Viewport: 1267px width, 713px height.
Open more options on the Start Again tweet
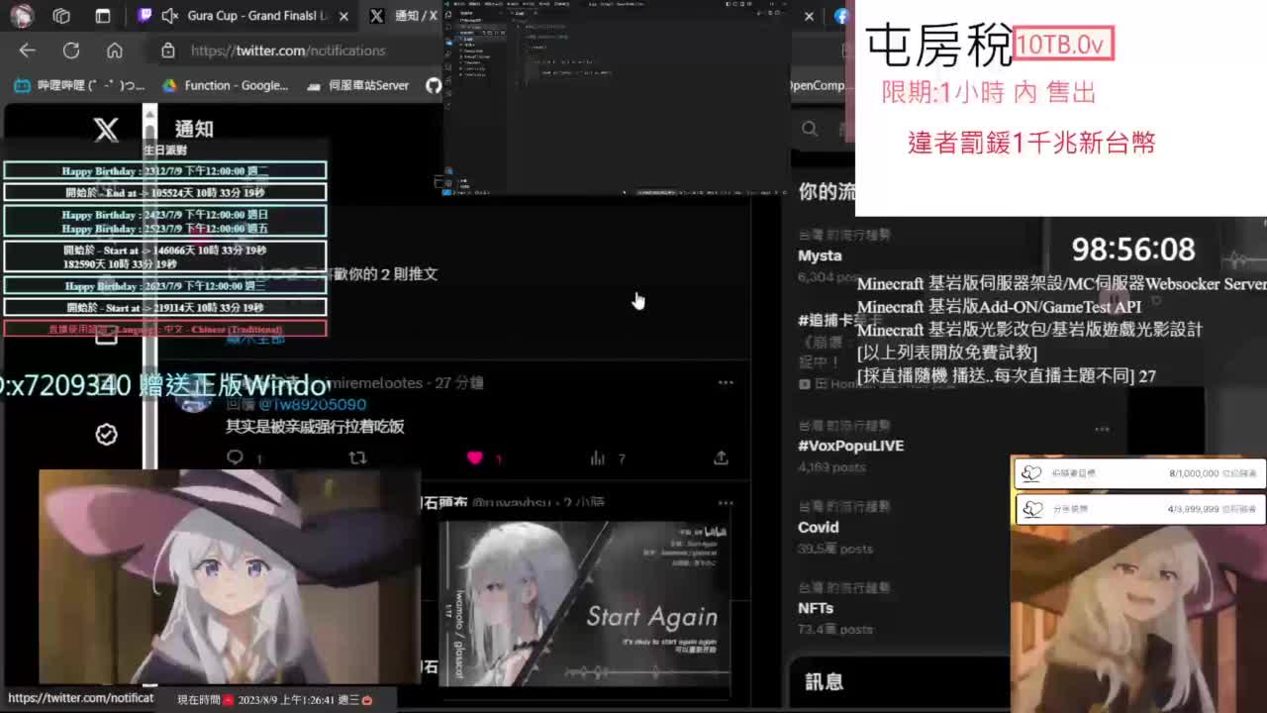click(726, 503)
